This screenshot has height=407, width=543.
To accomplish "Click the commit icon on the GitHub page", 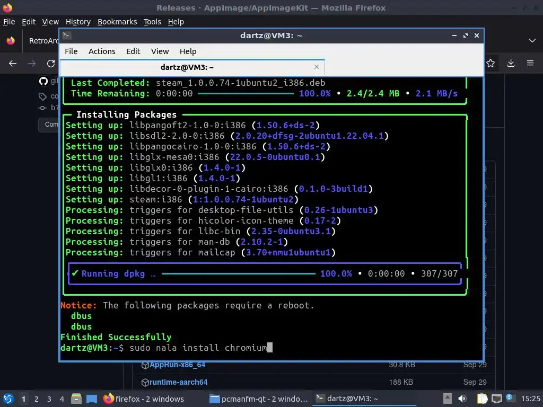I will click(x=42, y=108).
